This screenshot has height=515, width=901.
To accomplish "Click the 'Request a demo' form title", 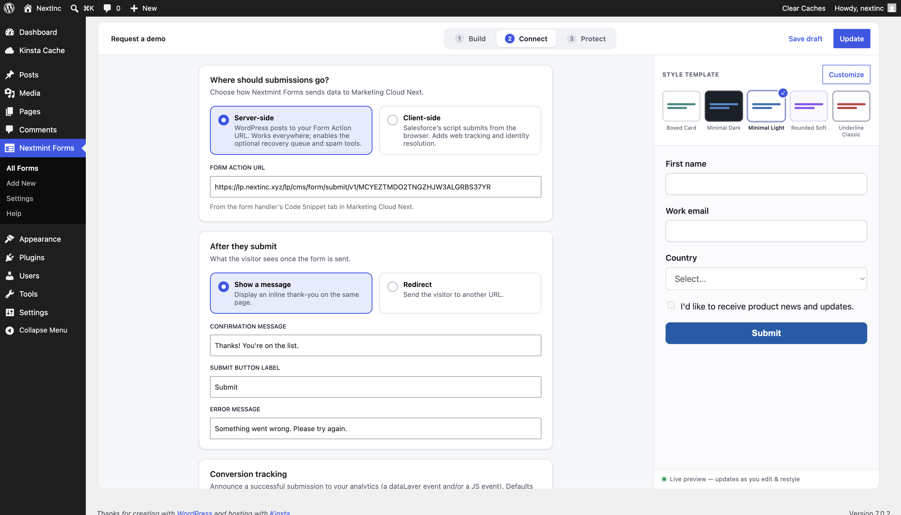I will pos(138,39).
